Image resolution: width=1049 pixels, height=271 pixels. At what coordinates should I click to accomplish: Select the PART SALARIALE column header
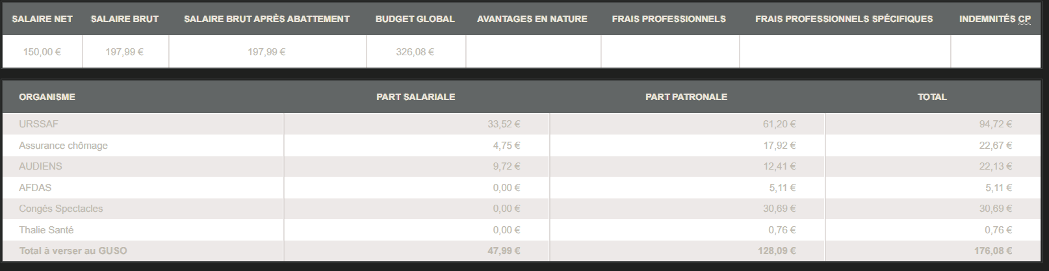(416, 97)
